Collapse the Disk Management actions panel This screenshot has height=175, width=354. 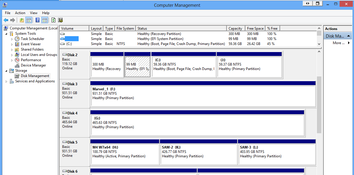tap(349, 36)
